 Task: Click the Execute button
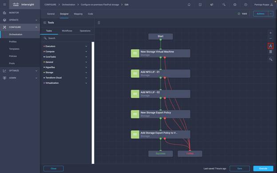click(x=263, y=169)
